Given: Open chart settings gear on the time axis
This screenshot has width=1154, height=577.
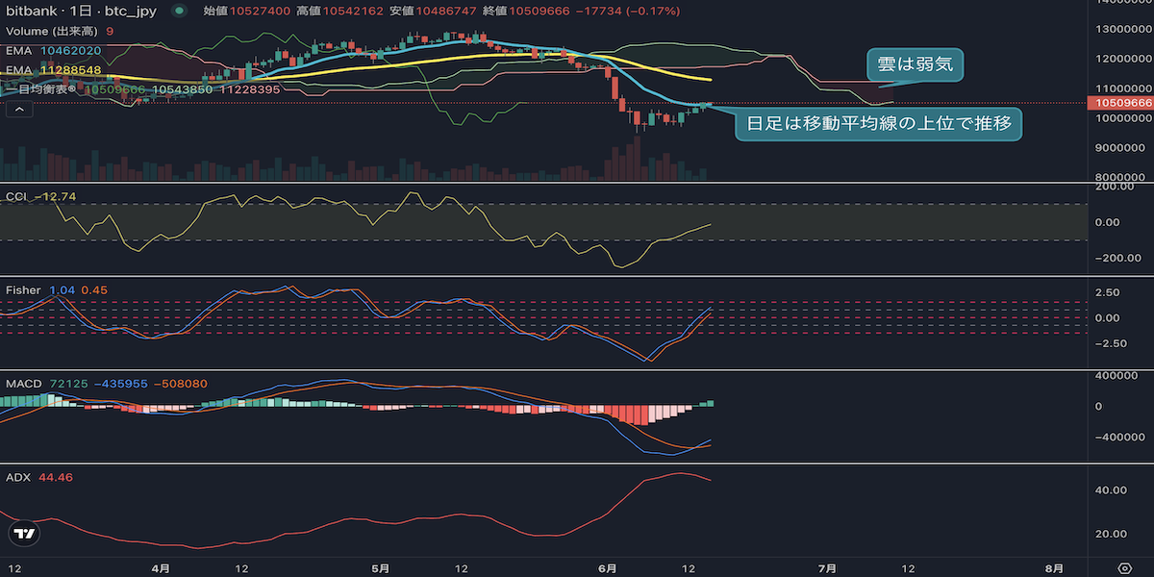Looking at the screenshot, I should coord(1124,567).
